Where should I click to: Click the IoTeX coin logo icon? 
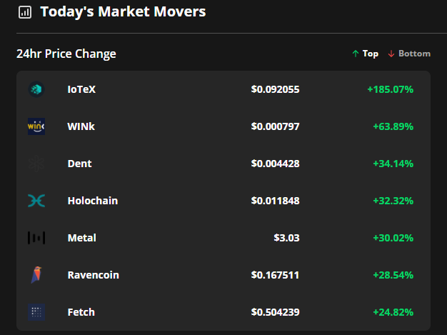36,89
